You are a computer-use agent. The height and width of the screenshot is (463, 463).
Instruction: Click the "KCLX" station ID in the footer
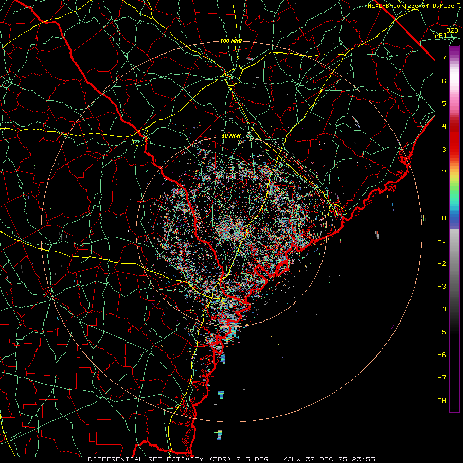[x=292, y=459]
